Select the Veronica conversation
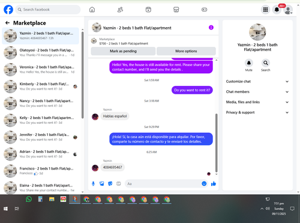 40,70
